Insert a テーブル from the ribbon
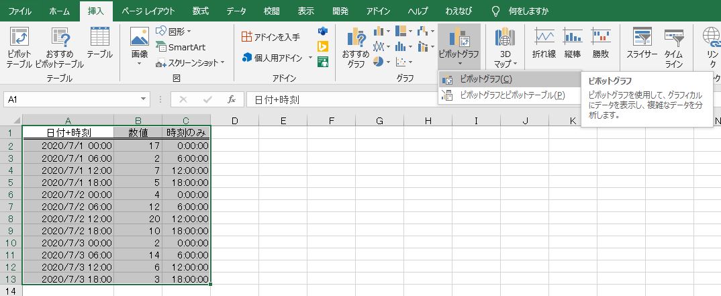Image resolution: width=721 pixels, height=296 pixels. [x=100, y=43]
